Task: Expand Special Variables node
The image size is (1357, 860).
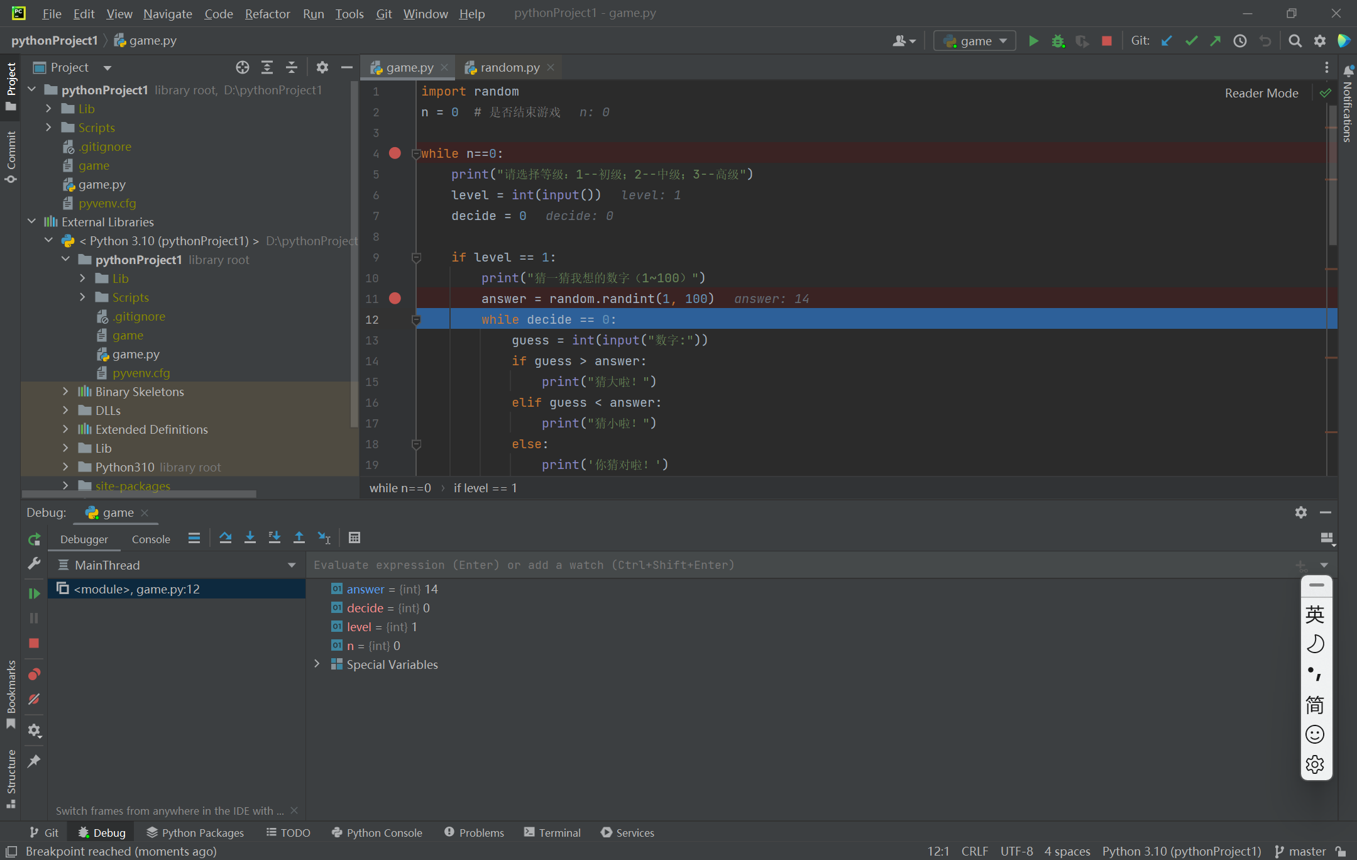Action: (317, 664)
